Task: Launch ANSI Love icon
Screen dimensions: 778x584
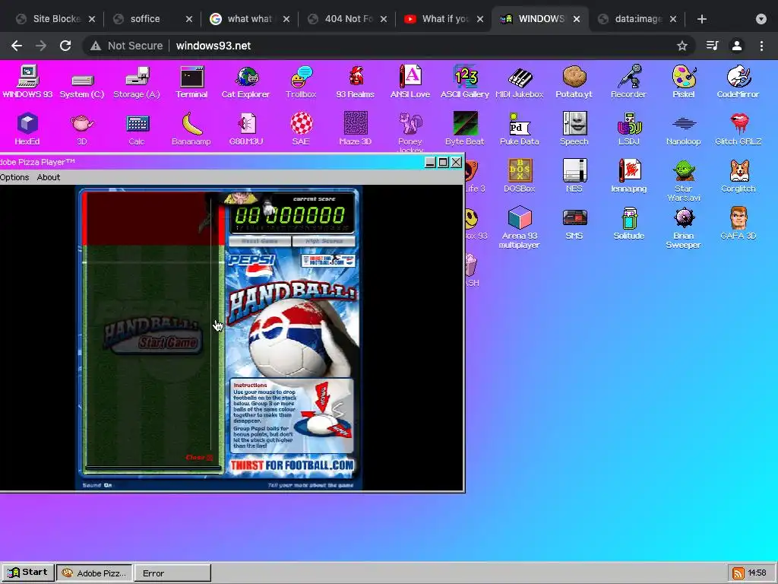Action: (410, 82)
